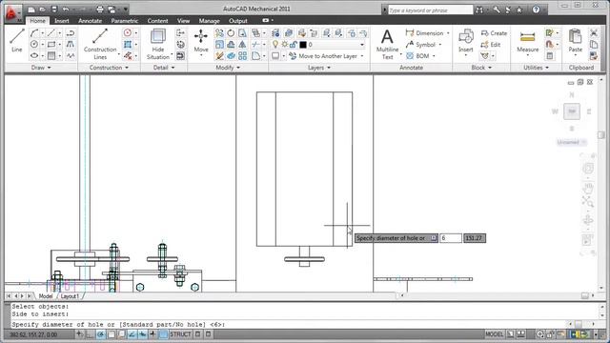This screenshot has width=610, height=343.
Task: Activate the Hatch tool
Action: [x=51, y=55]
